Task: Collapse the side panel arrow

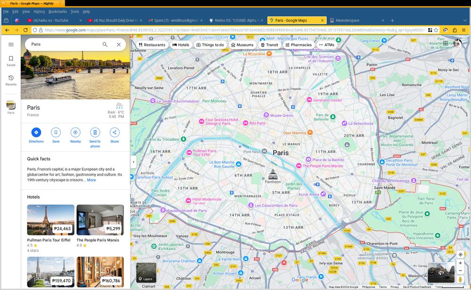Action: [133, 162]
